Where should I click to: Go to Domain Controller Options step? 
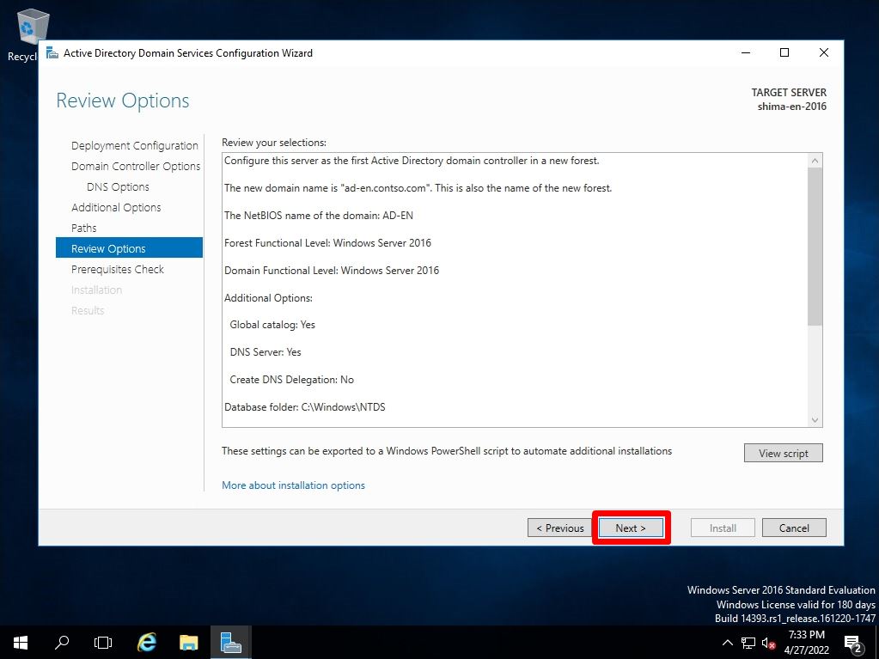pyautogui.click(x=136, y=167)
